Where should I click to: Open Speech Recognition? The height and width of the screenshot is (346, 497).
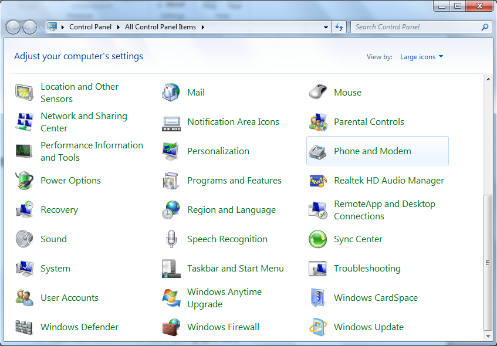pos(227,239)
